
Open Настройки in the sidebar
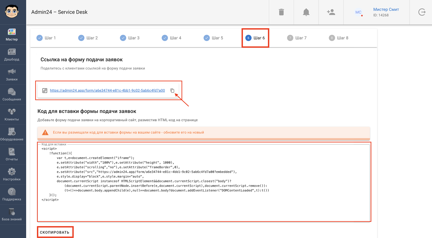pyautogui.click(x=12, y=175)
